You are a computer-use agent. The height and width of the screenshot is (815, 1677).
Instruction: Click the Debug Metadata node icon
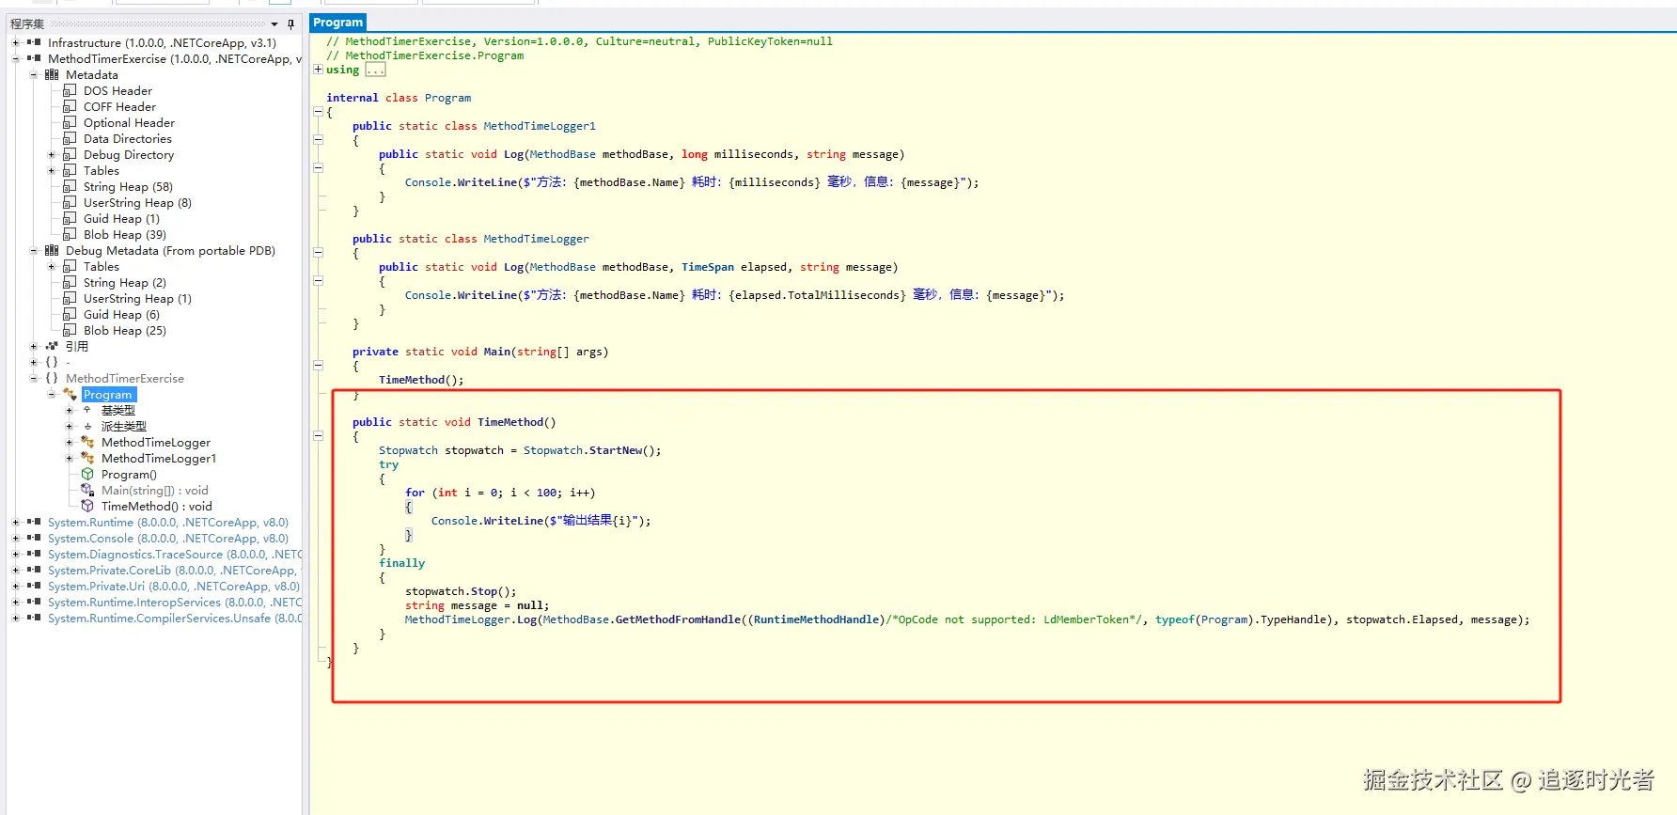[x=52, y=250]
